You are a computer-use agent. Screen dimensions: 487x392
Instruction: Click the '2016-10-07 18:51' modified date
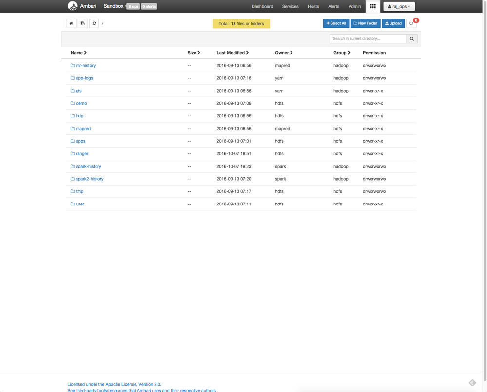click(x=234, y=153)
